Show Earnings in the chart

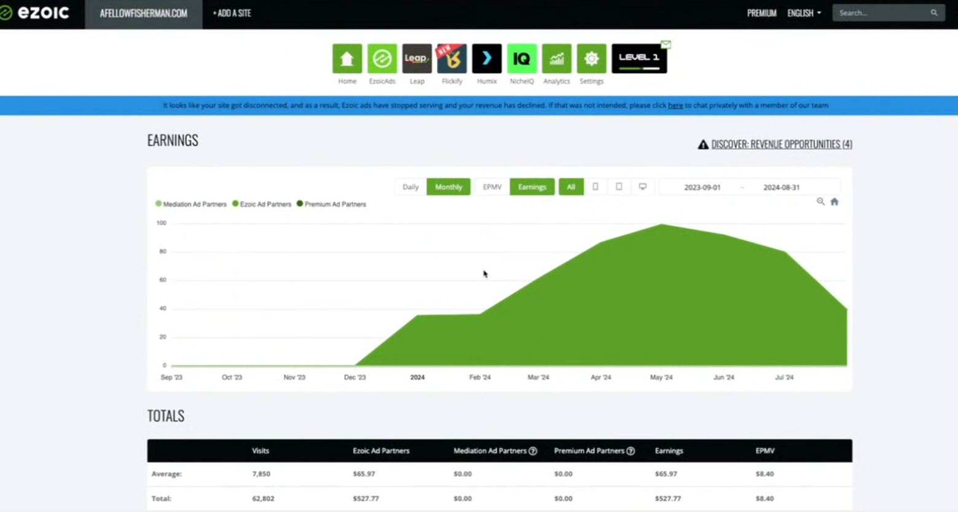(x=532, y=187)
